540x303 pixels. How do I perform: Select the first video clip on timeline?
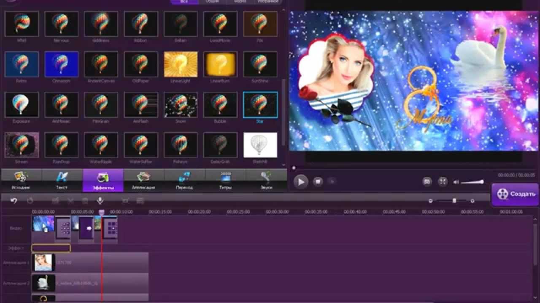(x=43, y=224)
